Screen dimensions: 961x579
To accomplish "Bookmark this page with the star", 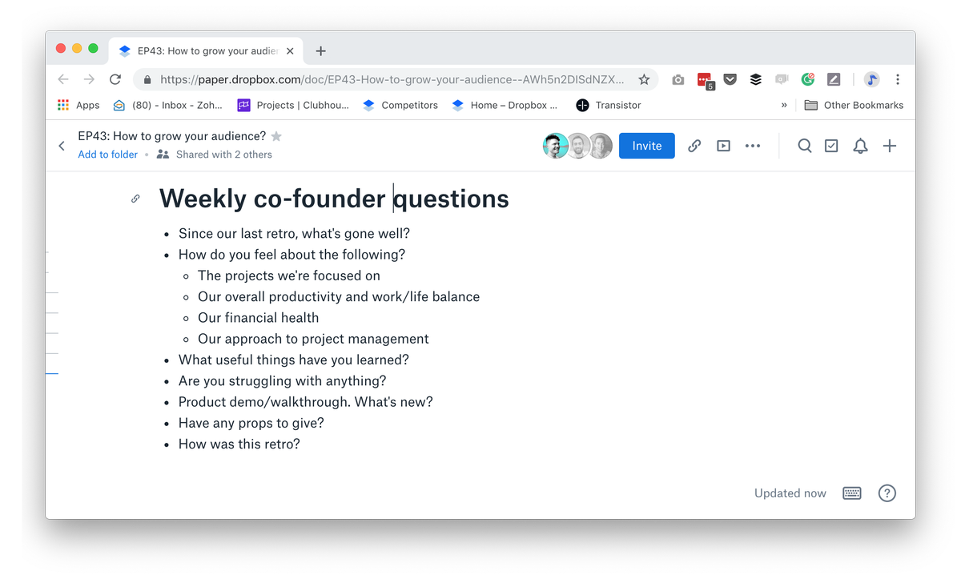I will pos(644,79).
